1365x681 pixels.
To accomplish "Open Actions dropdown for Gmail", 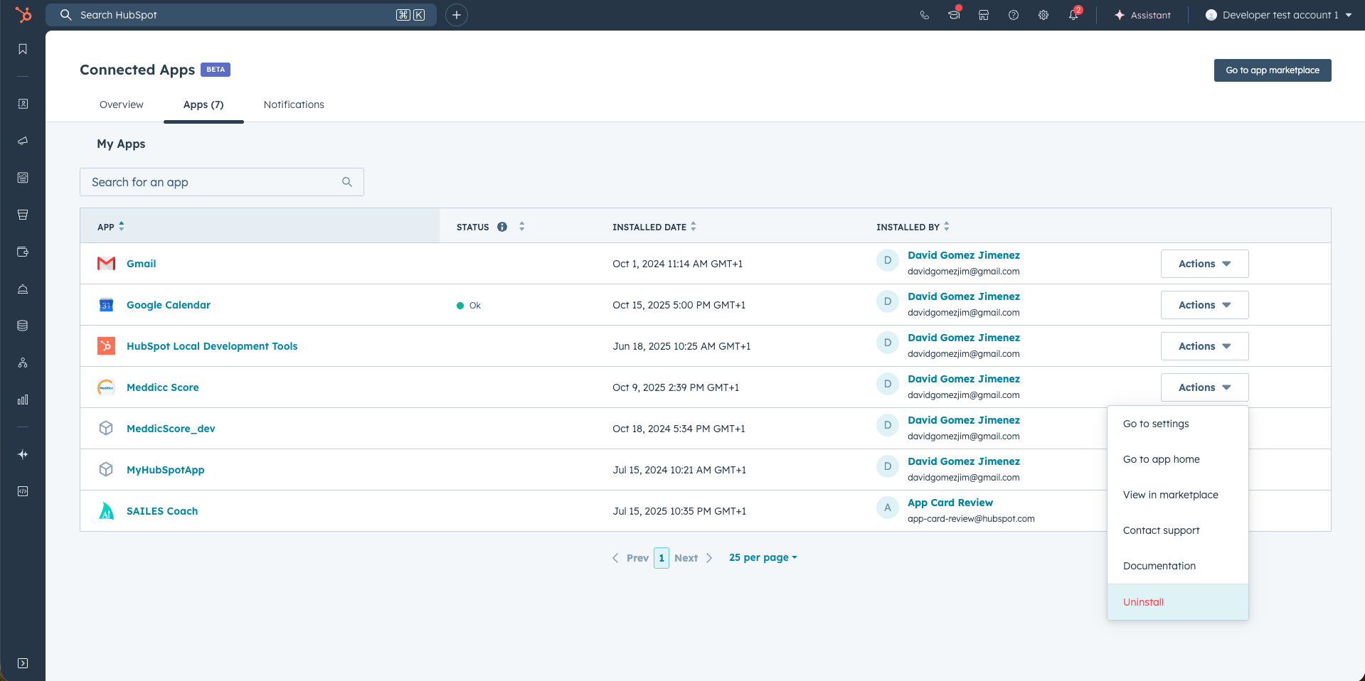I will [1204, 264].
